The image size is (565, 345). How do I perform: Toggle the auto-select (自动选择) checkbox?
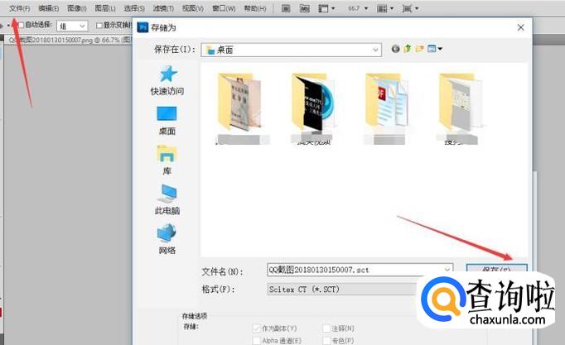[x=22, y=25]
